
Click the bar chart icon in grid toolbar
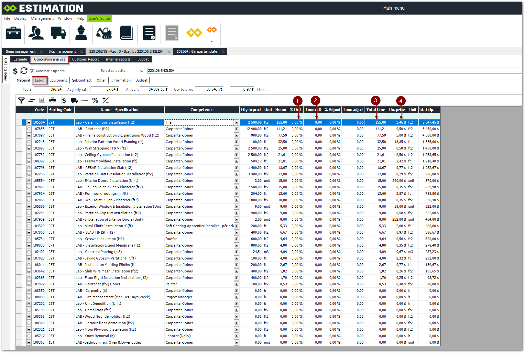pyautogui.click(x=42, y=100)
